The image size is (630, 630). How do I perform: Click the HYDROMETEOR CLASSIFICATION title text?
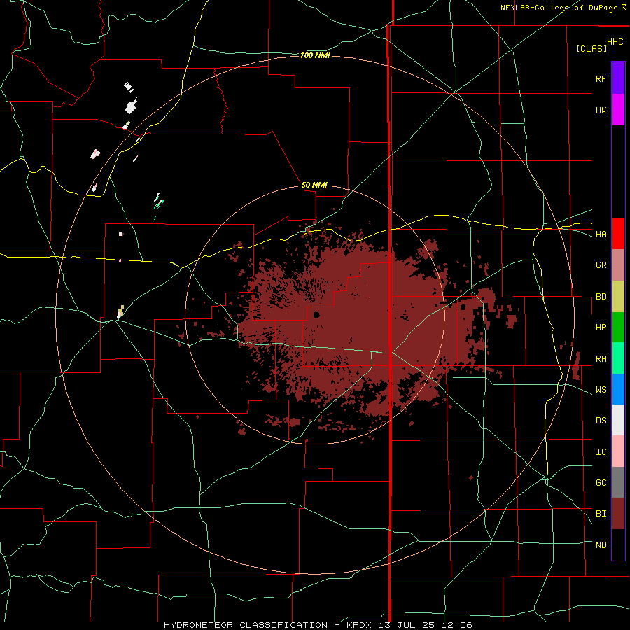[x=246, y=625]
